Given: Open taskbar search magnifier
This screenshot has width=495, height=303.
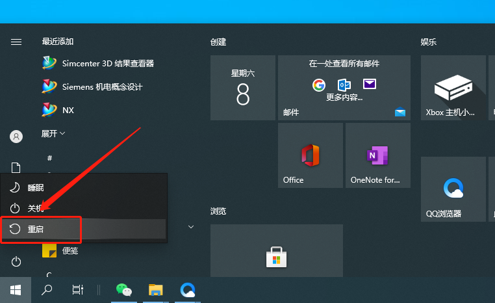Looking at the screenshot, I should pos(47,290).
